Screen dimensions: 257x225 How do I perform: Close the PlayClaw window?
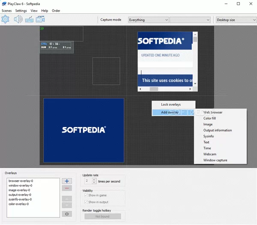point(251,4)
